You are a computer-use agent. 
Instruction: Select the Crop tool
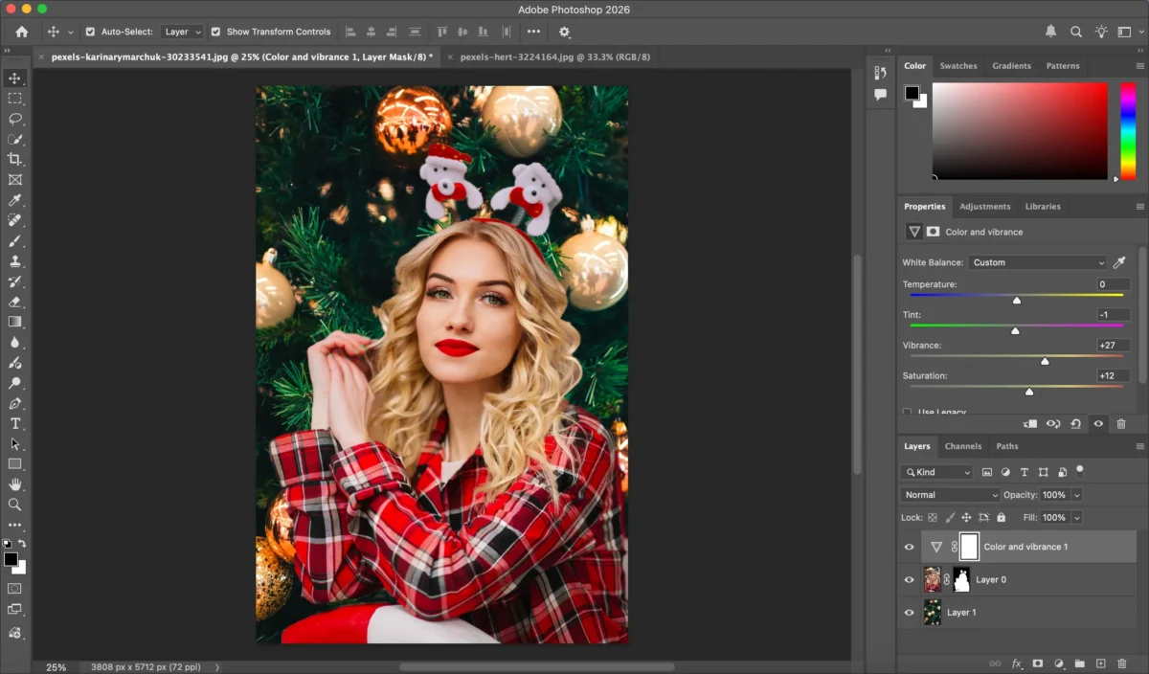(x=14, y=160)
